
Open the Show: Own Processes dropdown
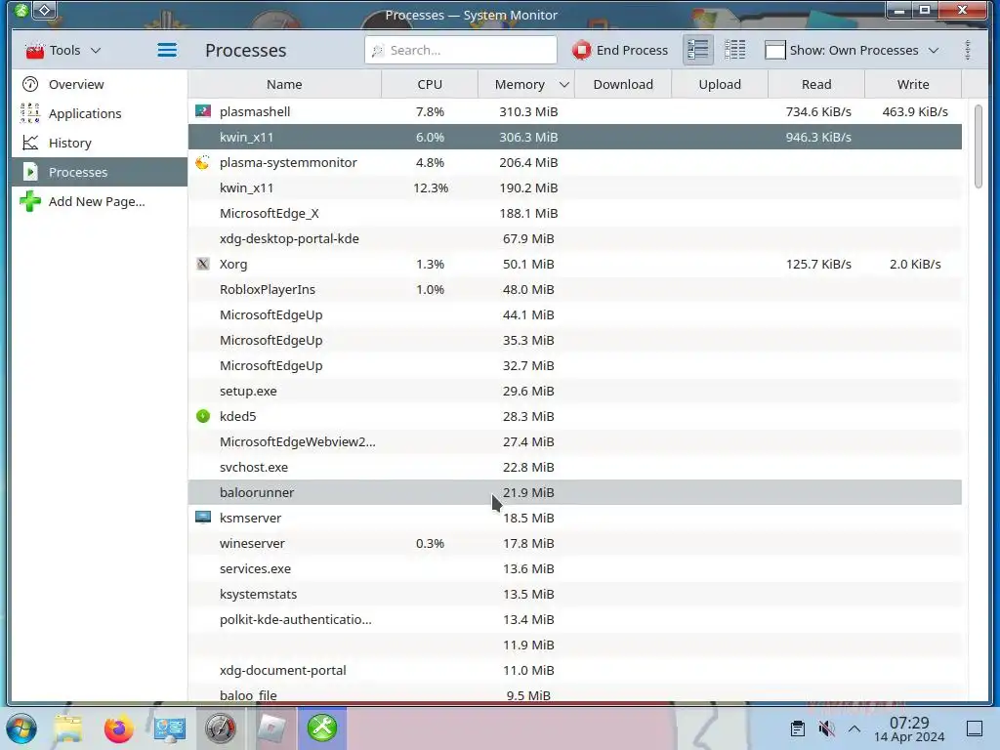click(x=852, y=50)
